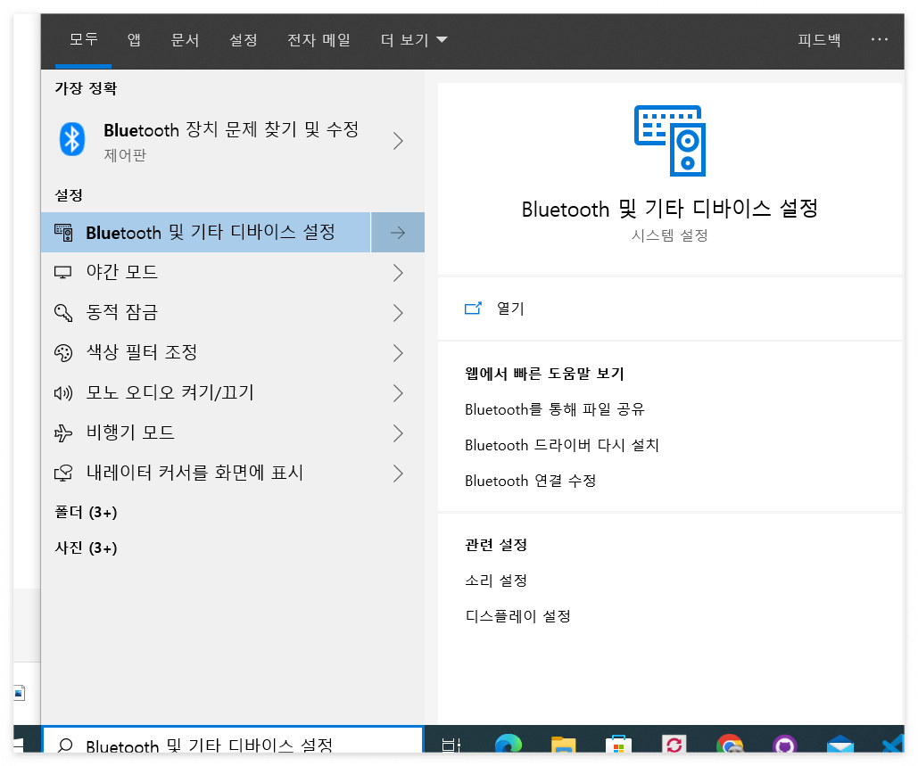Click the large devices icon in preview pane

tap(670, 140)
